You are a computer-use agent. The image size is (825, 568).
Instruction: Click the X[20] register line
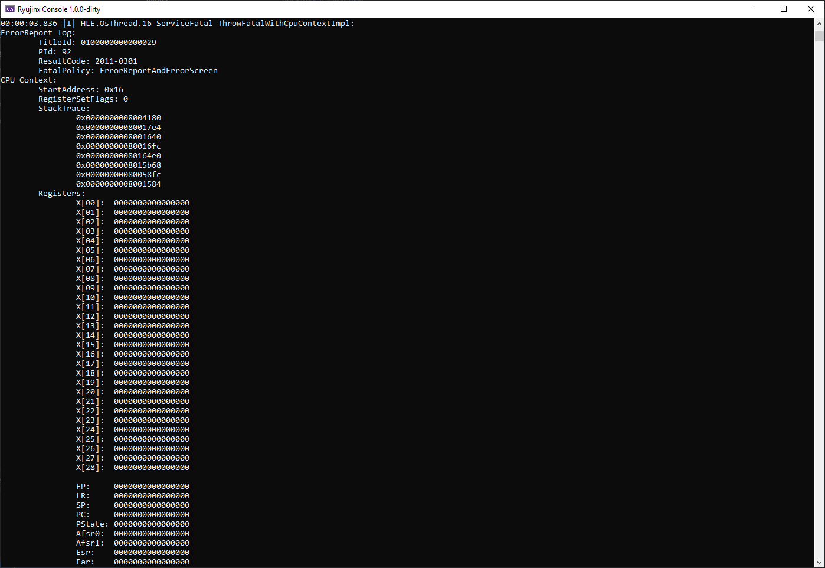pos(133,392)
